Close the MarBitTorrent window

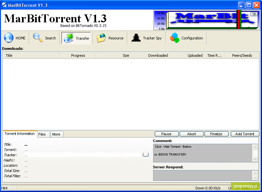[256, 5]
